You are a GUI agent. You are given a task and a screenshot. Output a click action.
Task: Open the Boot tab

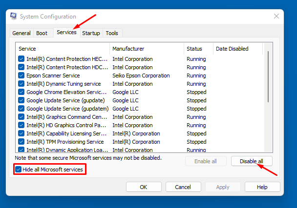(42, 33)
